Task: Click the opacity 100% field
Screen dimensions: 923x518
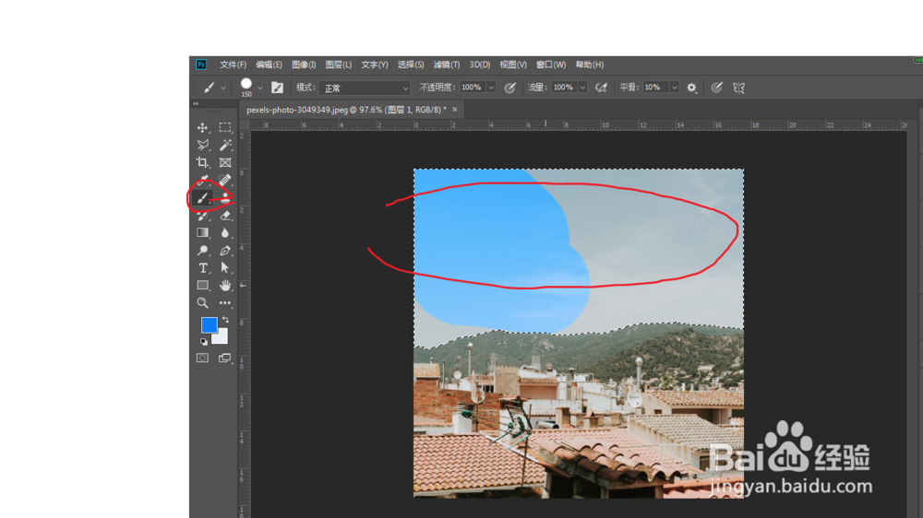Action: (x=473, y=88)
